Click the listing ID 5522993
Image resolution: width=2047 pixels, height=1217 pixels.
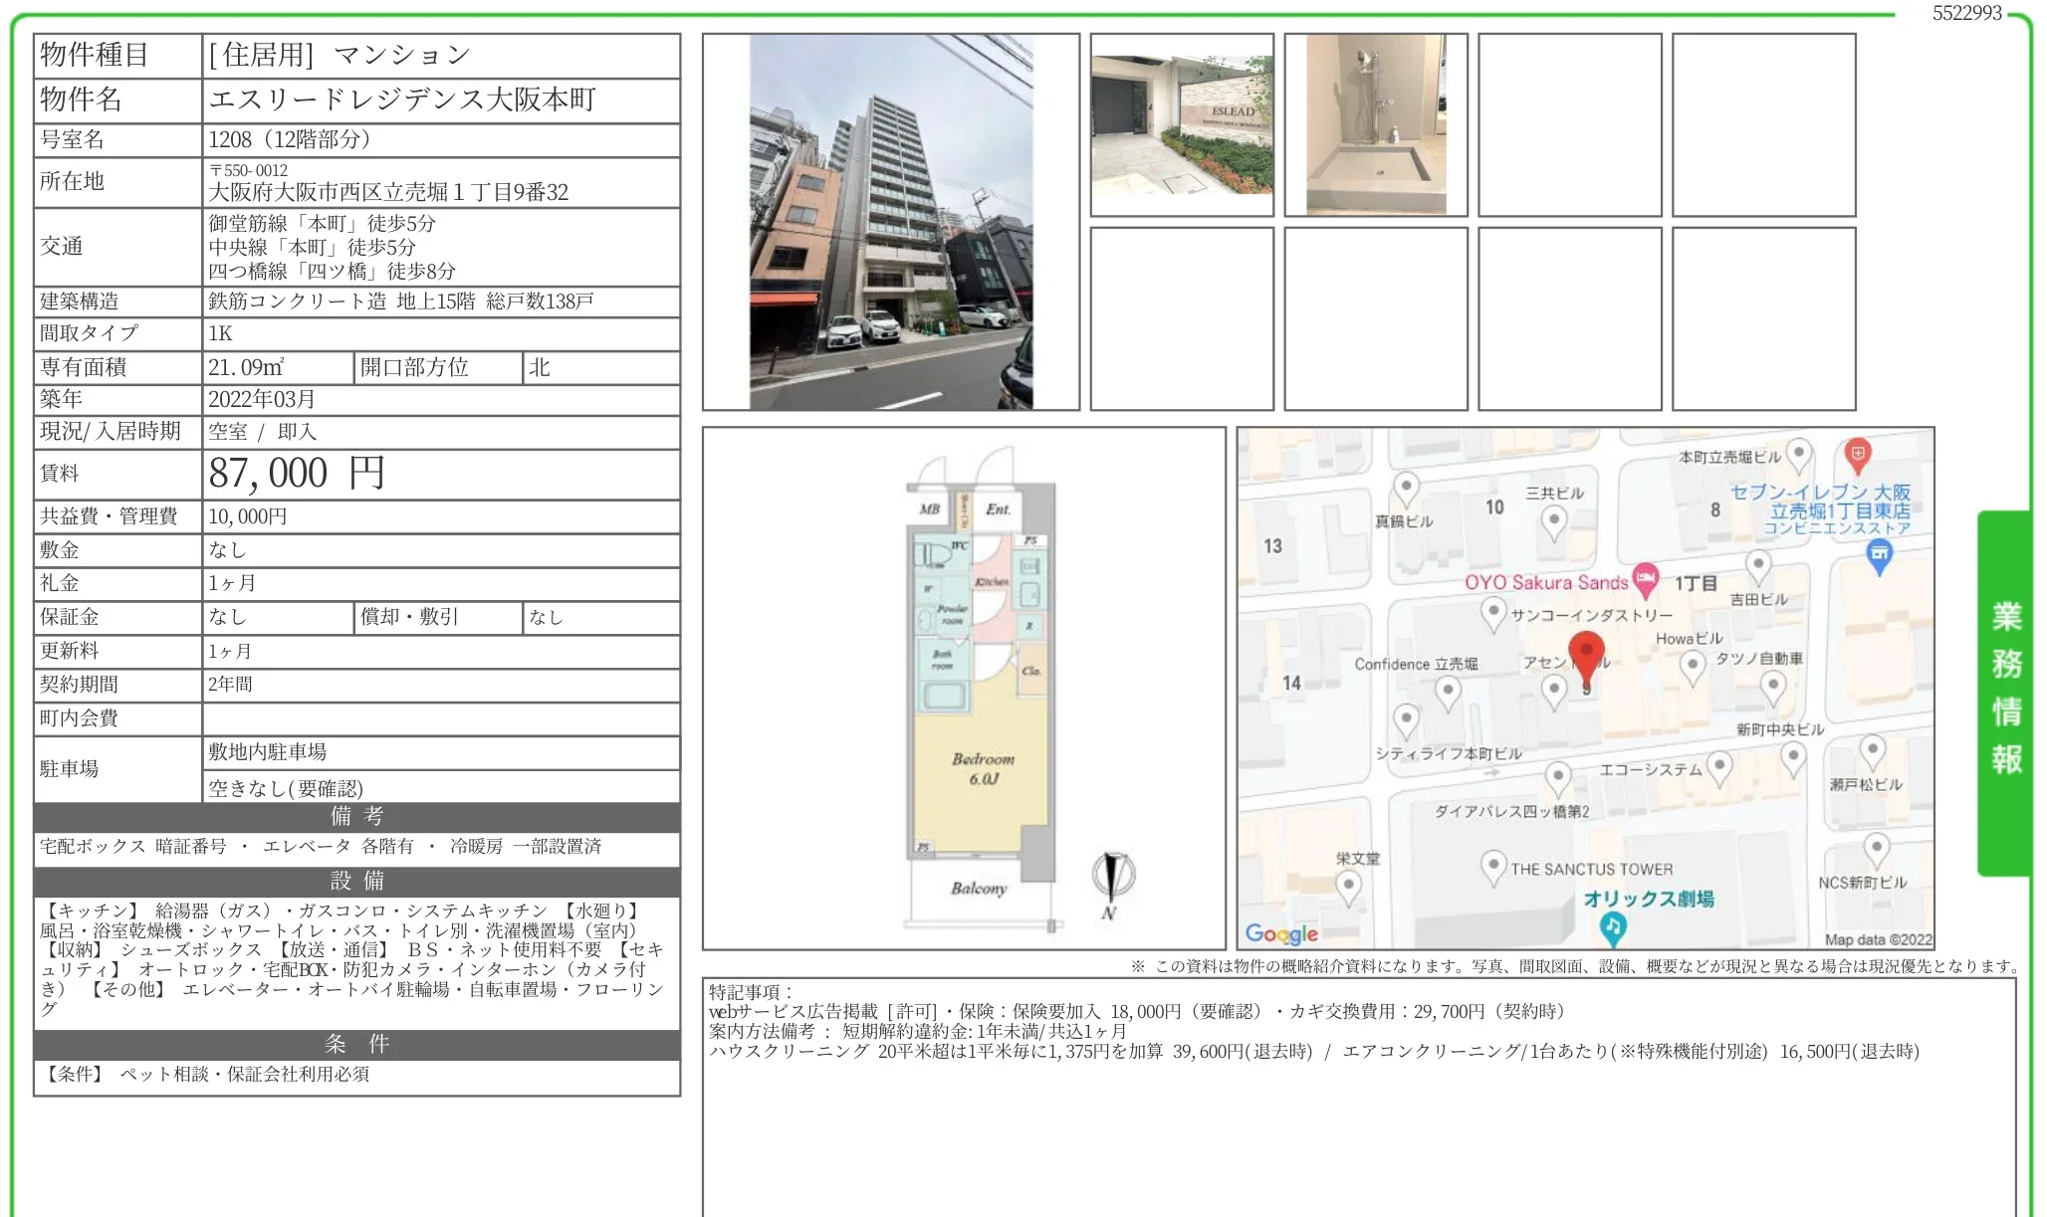click(x=1966, y=13)
